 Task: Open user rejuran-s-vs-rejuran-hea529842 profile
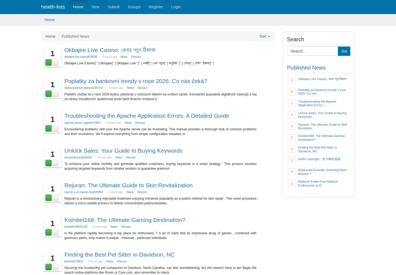click(84, 192)
